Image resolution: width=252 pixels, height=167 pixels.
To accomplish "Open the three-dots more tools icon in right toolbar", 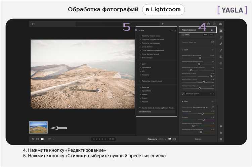I will point(221,69).
